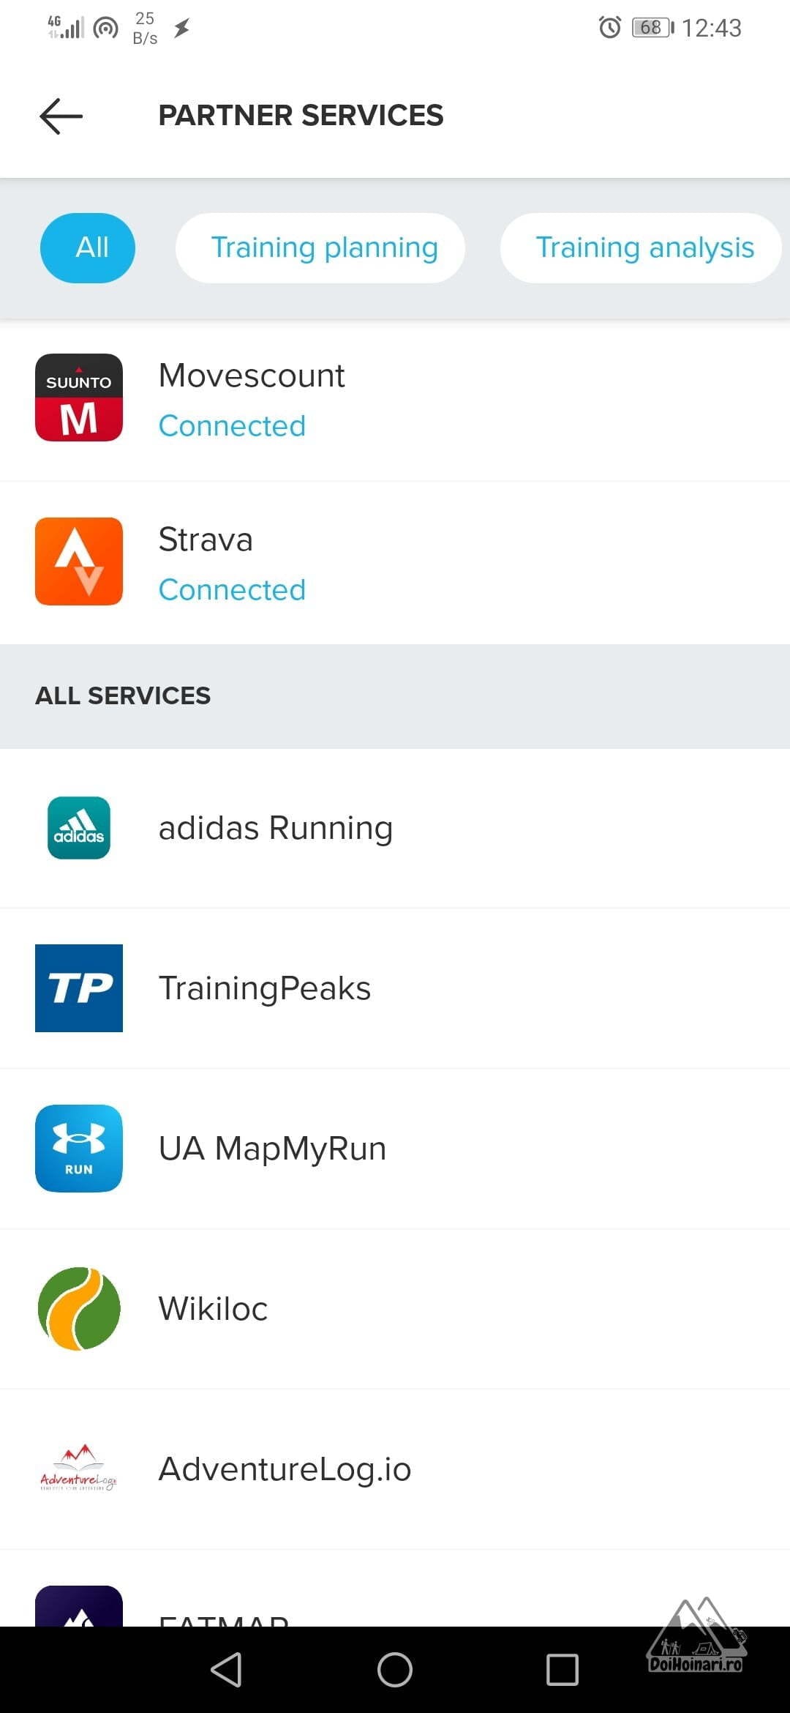Tap the Suunto Movescount app icon
790x1713 pixels.
click(79, 398)
